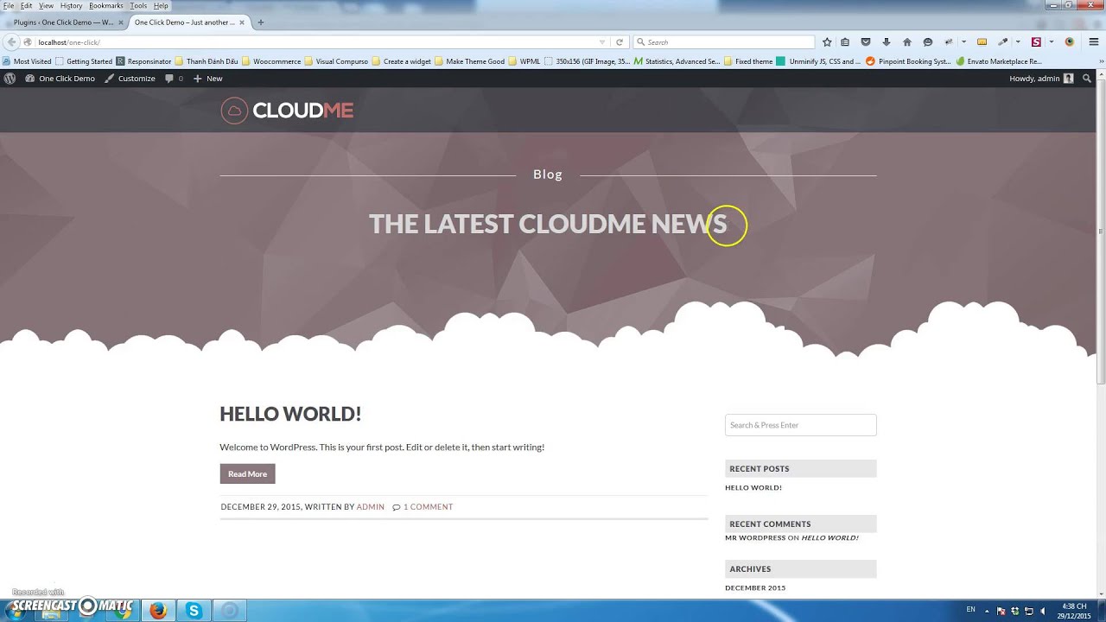The image size is (1106, 622).
Task: Click HELLO WORLD! under Recent Posts
Action: 753,487
